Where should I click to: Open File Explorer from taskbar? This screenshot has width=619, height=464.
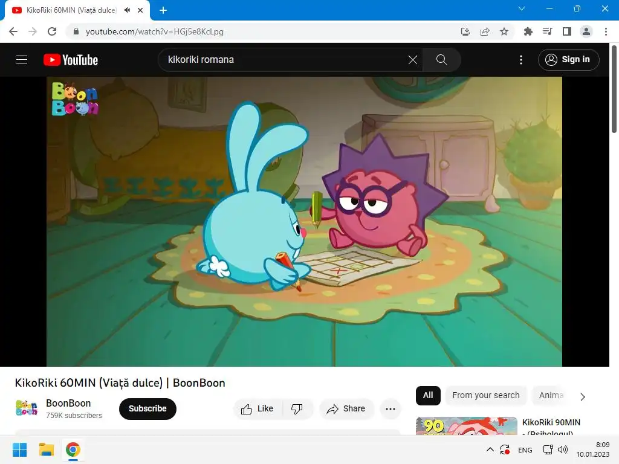(46, 449)
